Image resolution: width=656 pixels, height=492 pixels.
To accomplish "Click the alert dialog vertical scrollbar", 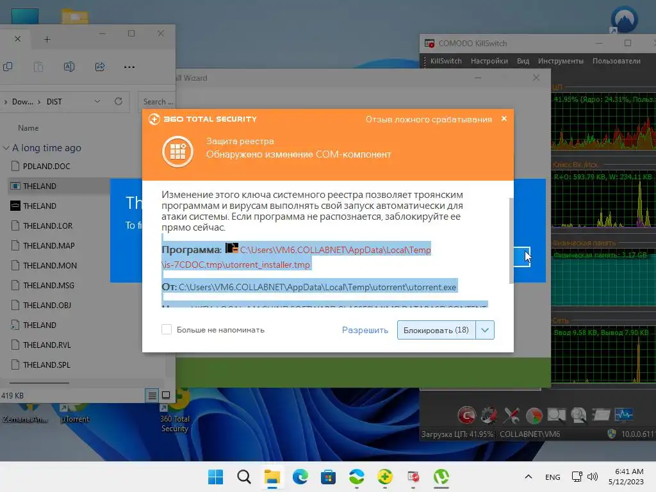I will click(x=511, y=241).
